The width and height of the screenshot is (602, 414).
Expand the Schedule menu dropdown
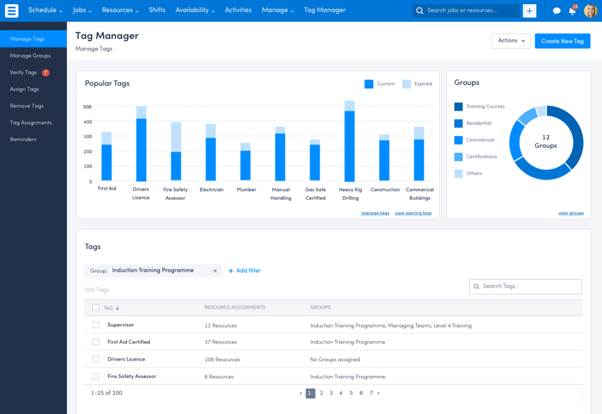pos(45,10)
